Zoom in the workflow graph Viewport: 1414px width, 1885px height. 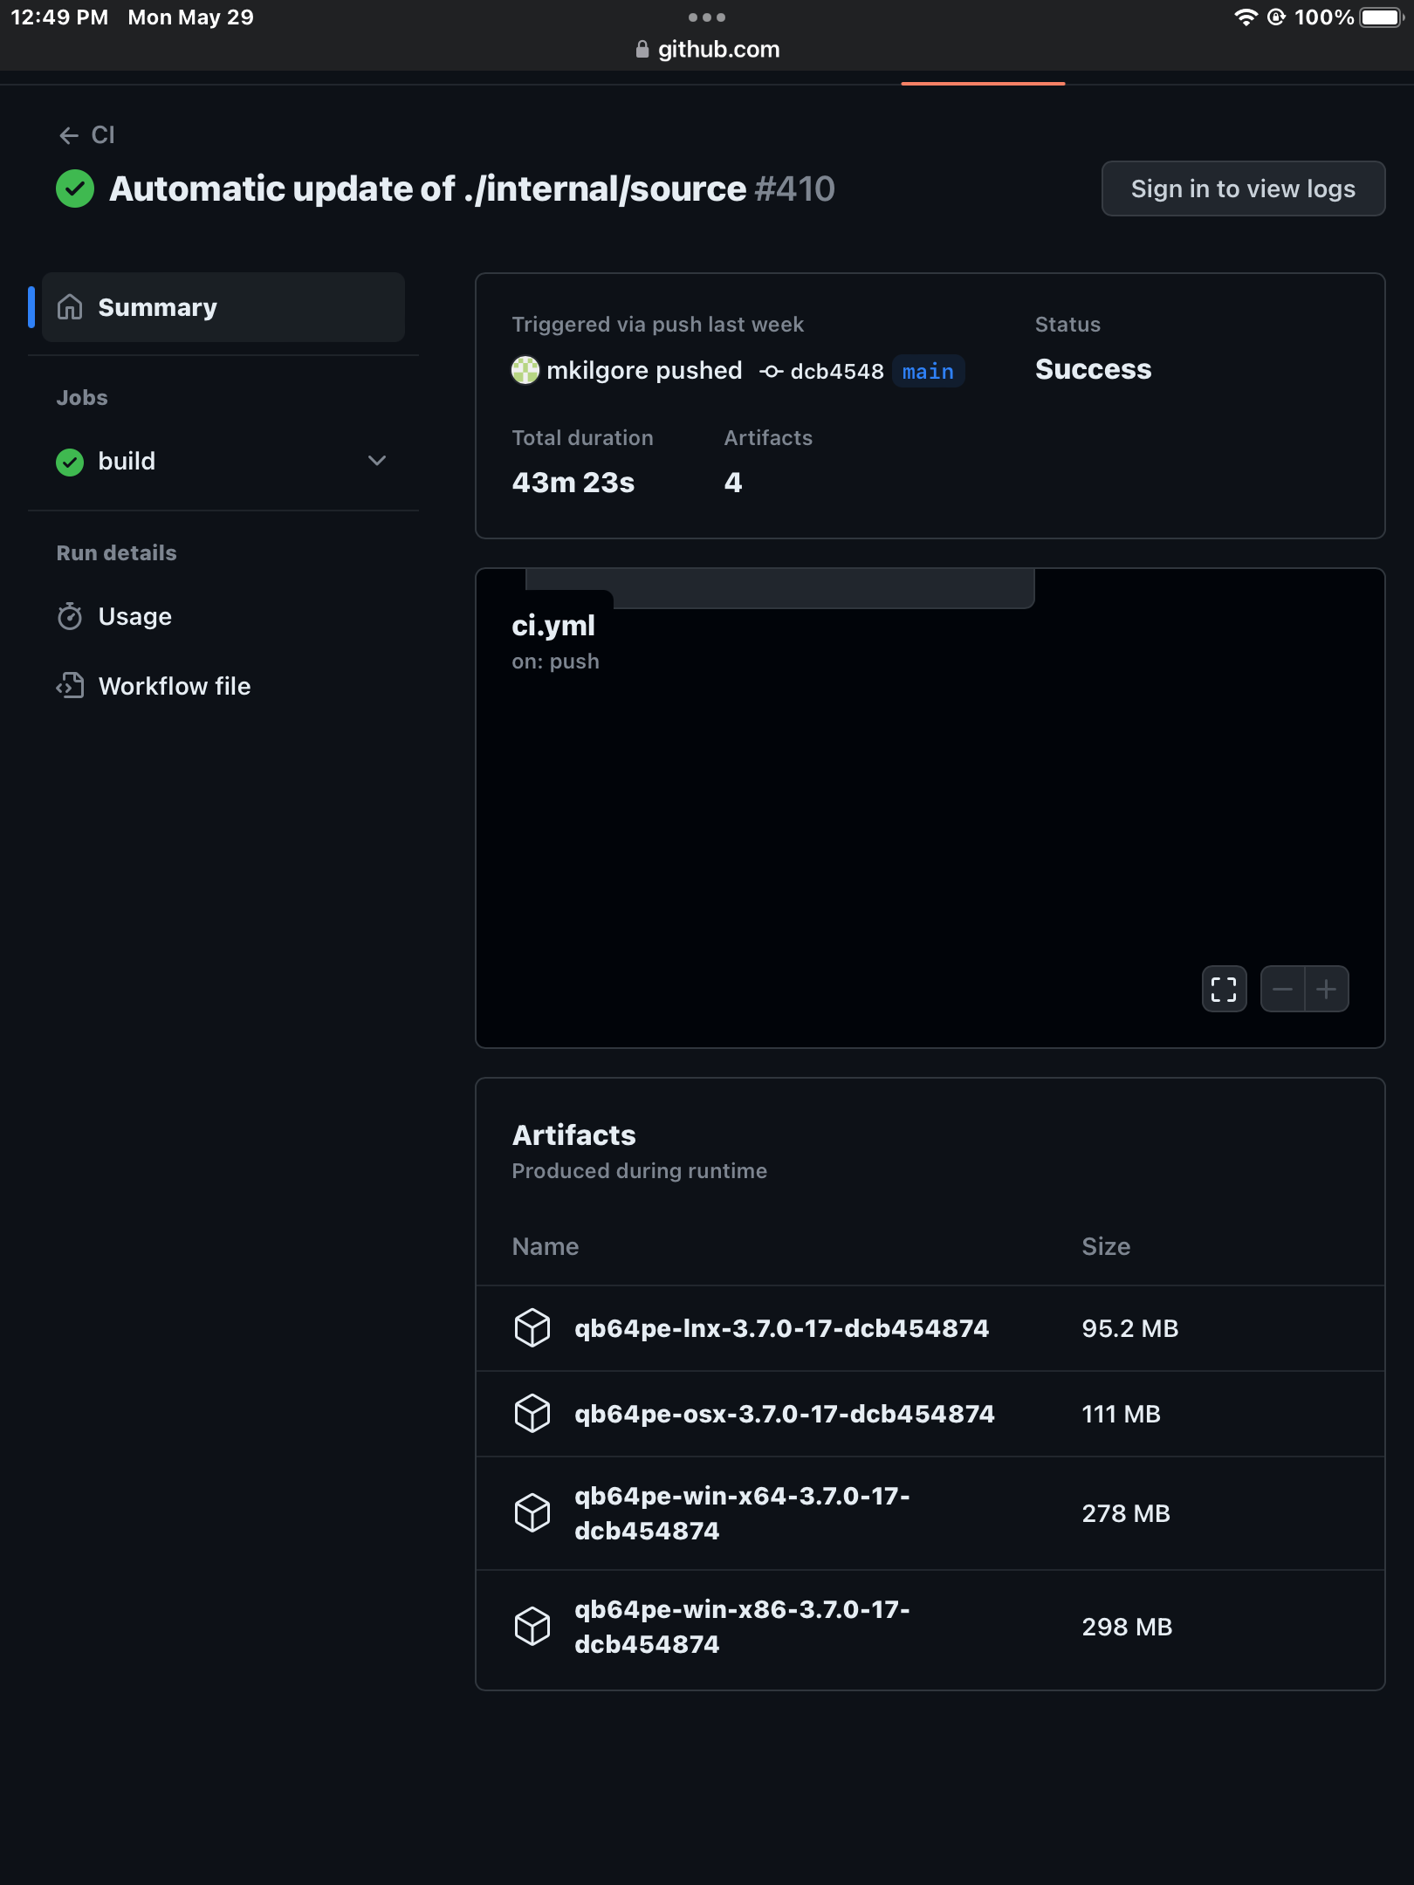1327,989
